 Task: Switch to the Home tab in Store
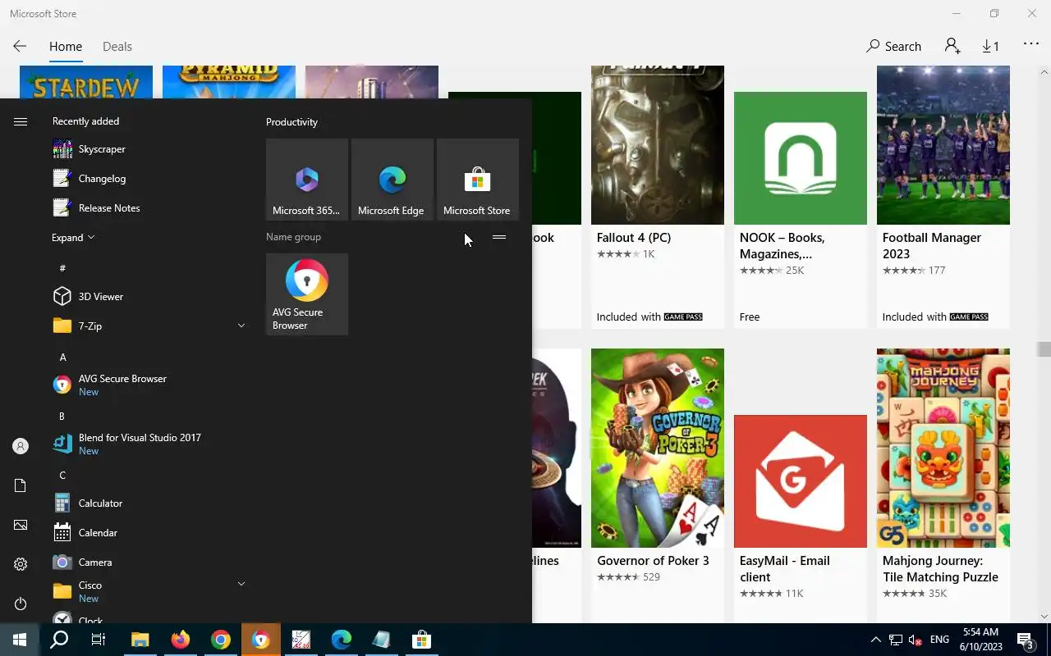click(66, 47)
